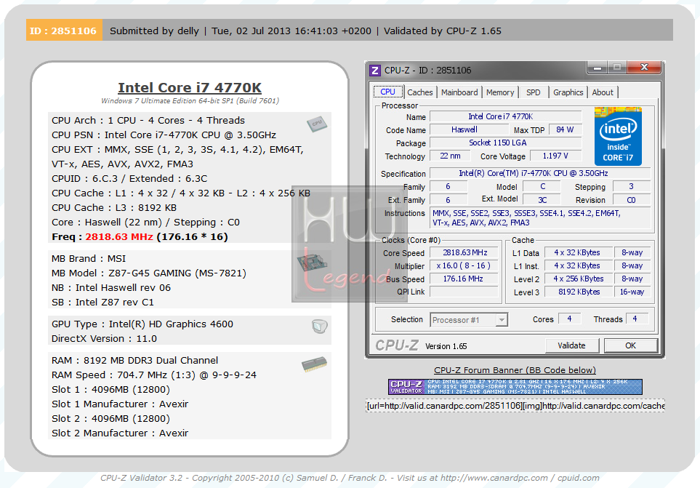Click the Core Voltage value 1.197 V
This screenshot has width=700, height=488.
click(x=555, y=156)
